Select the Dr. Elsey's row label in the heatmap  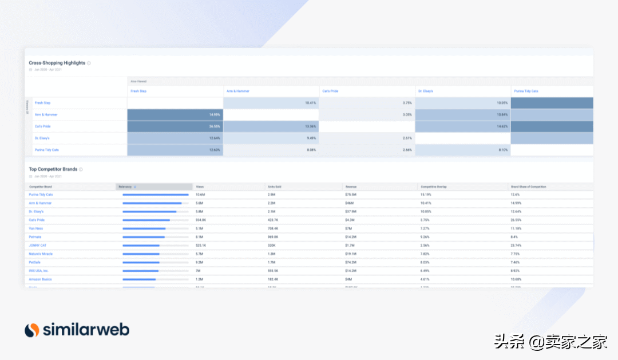[x=42, y=138]
